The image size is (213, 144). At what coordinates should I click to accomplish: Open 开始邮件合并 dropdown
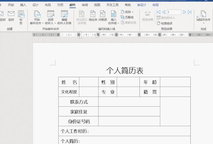point(37,17)
